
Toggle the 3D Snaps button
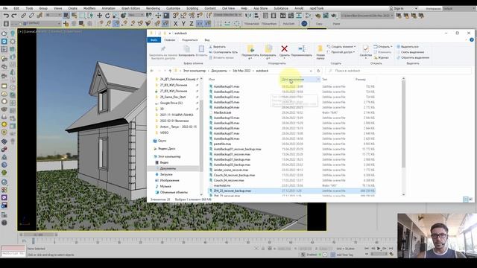tap(175, 16)
